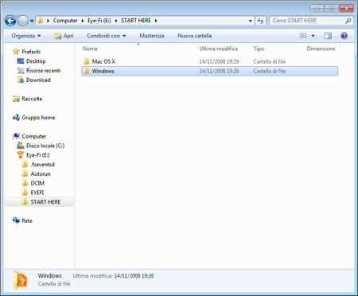Change the view with the view icon
This screenshot has height=296, width=358.
pos(303,36)
